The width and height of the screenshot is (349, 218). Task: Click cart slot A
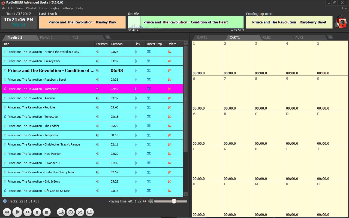tap(207, 128)
